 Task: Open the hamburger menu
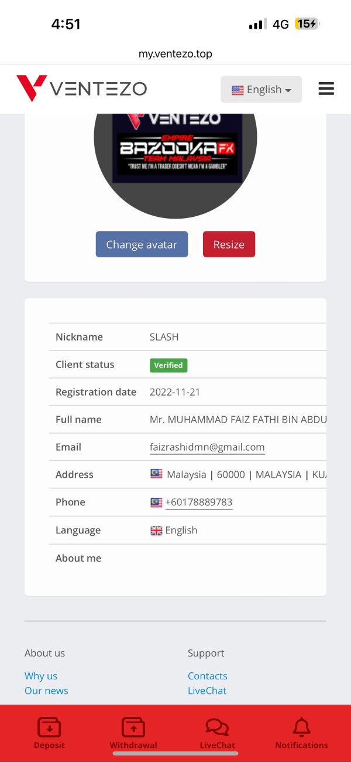(x=326, y=89)
